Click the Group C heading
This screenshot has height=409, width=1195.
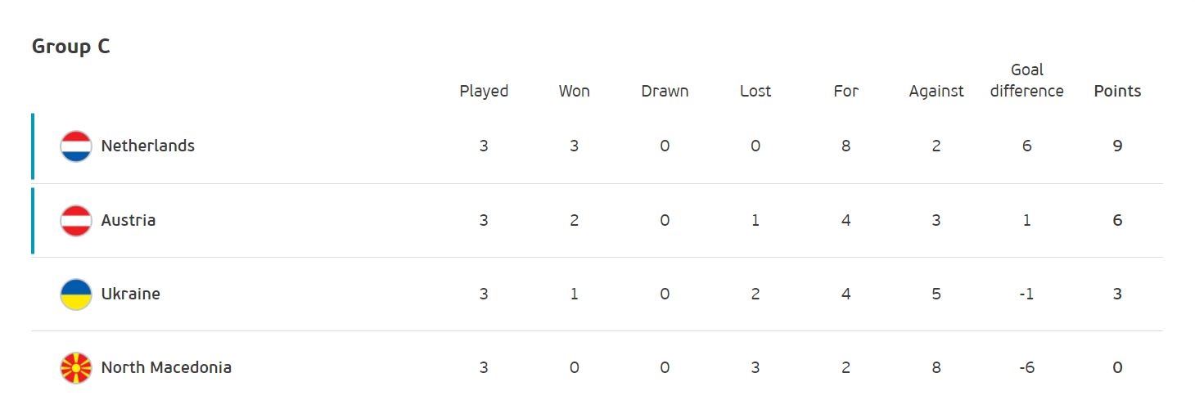(x=71, y=47)
